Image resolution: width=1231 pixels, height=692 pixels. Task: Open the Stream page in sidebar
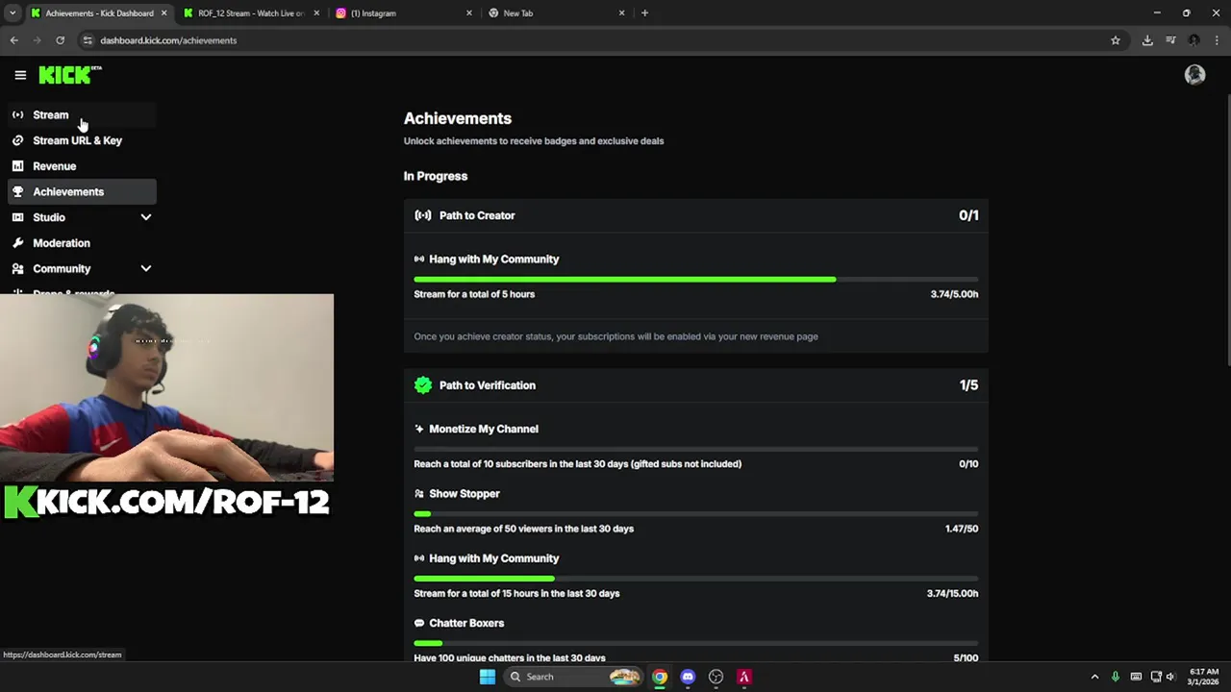[x=82, y=114]
